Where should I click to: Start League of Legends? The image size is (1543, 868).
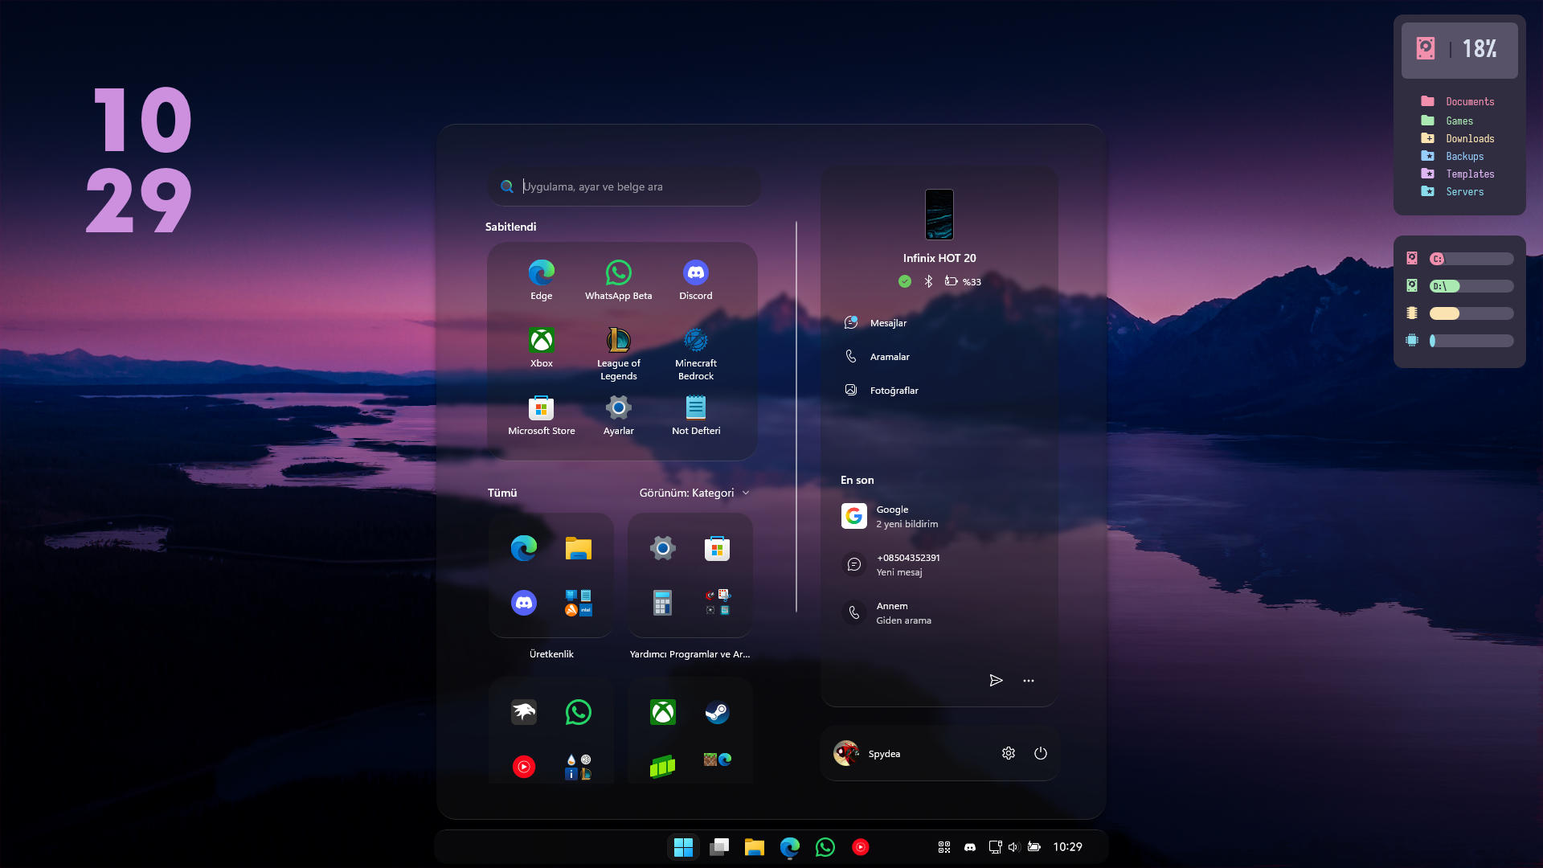click(x=618, y=354)
